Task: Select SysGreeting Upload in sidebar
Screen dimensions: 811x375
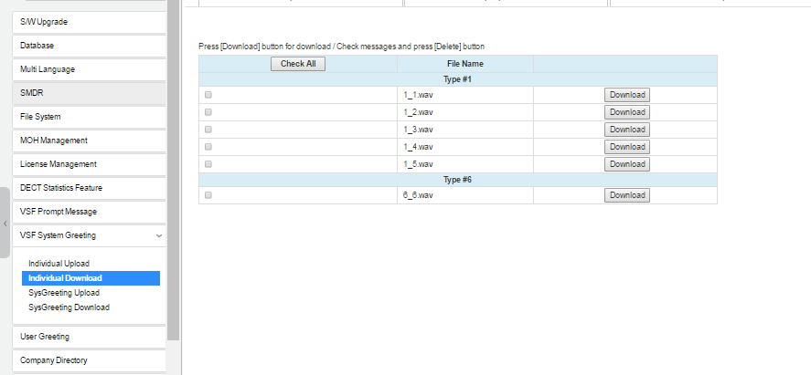Action: click(x=63, y=293)
